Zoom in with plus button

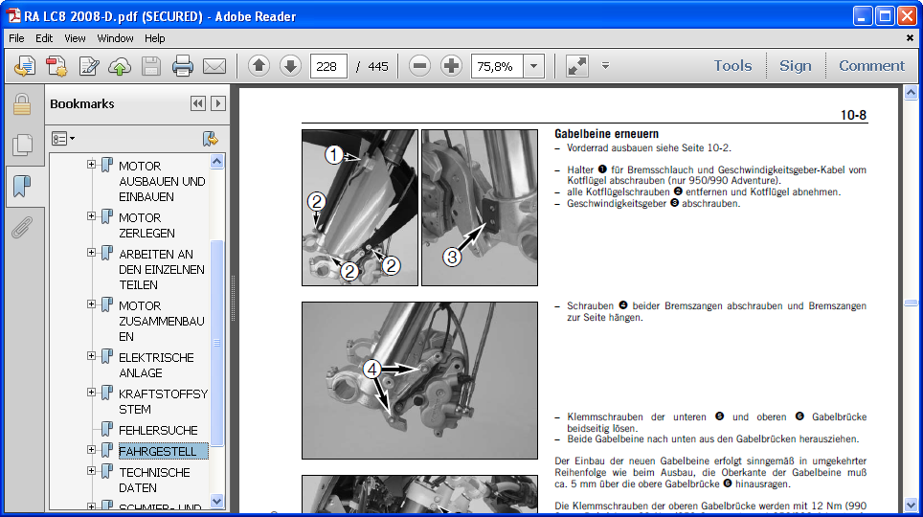click(x=451, y=66)
